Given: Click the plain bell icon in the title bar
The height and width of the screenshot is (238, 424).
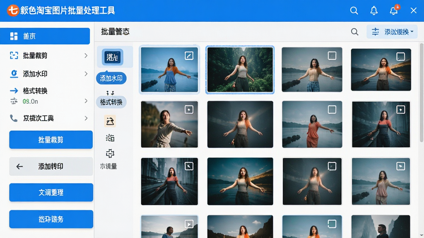Looking at the screenshot, I should coord(374,10).
